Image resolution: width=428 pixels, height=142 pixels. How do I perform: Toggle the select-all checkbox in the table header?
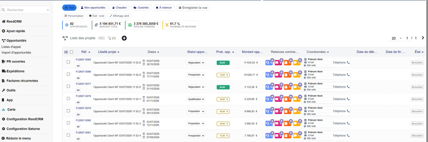(x=71, y=52)
